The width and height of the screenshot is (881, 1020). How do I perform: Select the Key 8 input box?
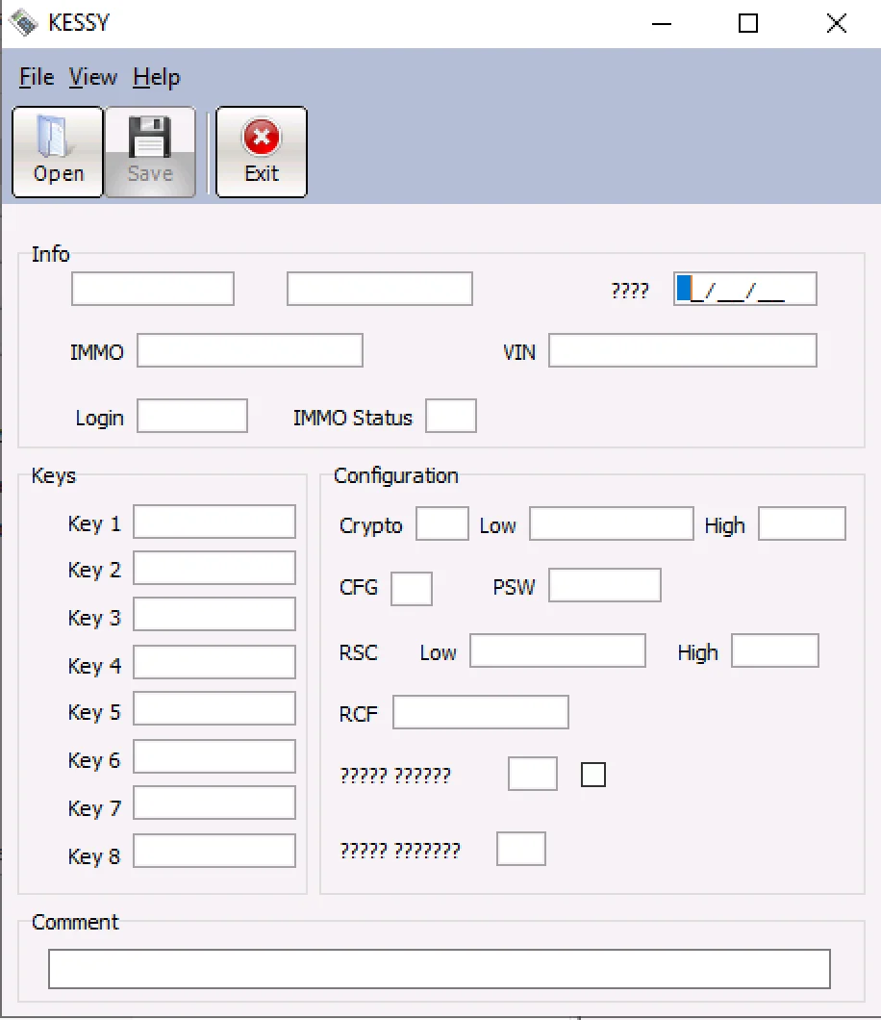point(214,852)
